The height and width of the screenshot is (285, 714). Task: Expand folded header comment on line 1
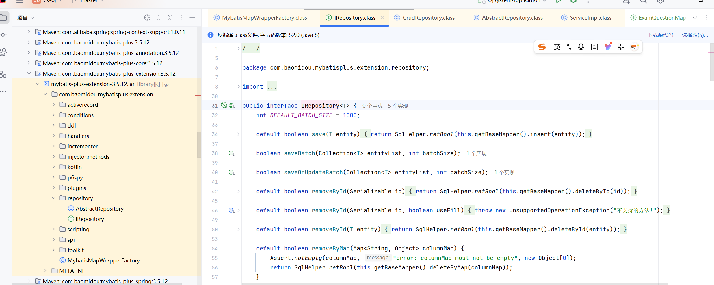coord(238,48)
